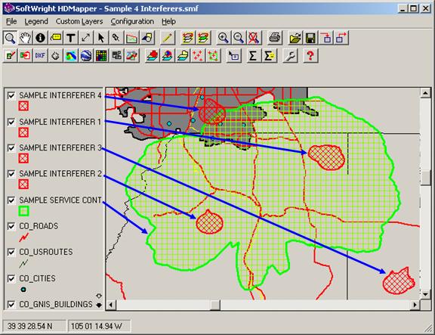Image resolution: width=435 pixels, height=335 pixels.
Task: Select the Text annotation tool
Action: pyautogui.click(x=71, y=38)
